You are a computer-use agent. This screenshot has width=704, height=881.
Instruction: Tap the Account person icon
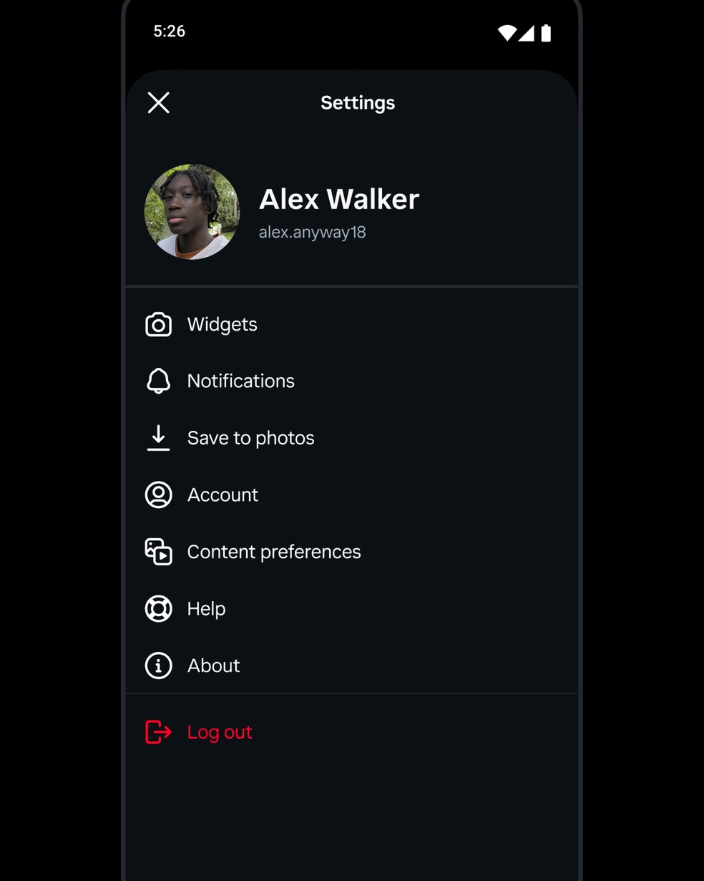[x=159, y=495]
